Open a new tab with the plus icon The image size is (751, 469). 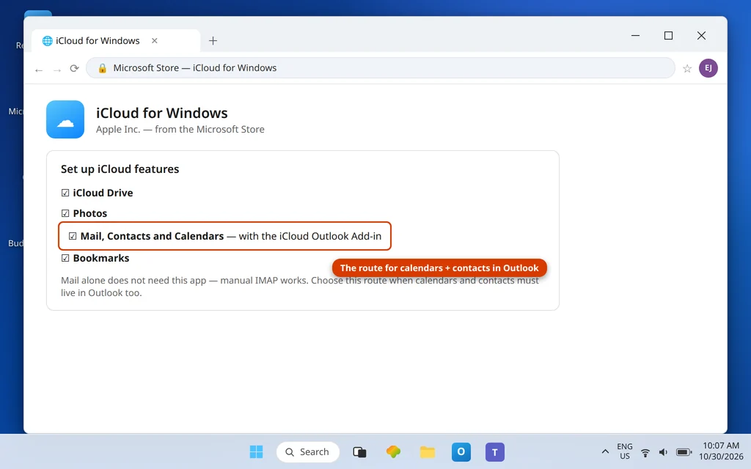tap(213, 41)
